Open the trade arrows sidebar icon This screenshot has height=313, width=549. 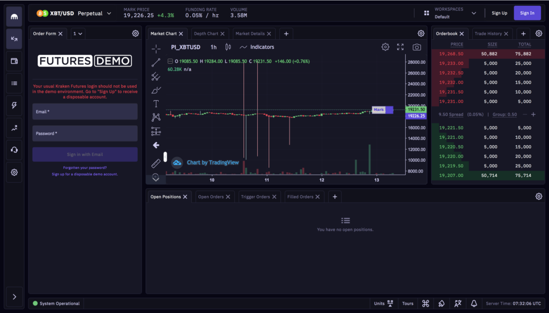pos(14,39)
